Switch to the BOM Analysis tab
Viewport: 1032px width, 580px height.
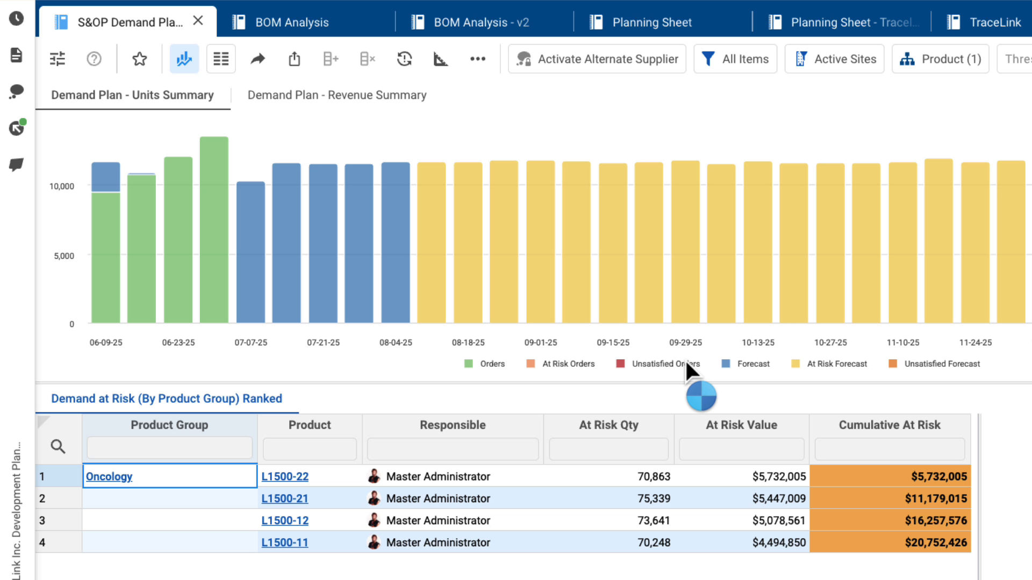click(x=292, y=22)
